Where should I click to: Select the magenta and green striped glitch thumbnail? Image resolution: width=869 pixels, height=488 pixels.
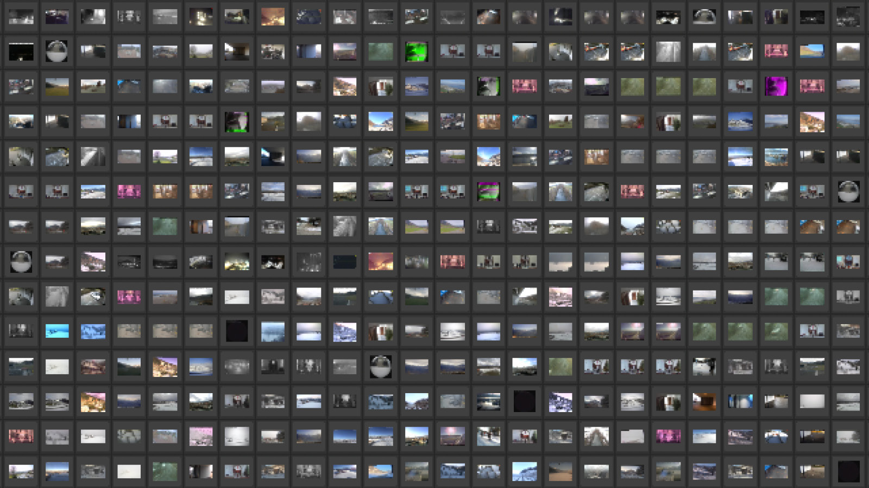click(x=488, y=191)
